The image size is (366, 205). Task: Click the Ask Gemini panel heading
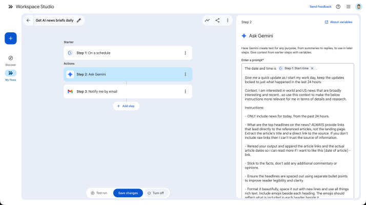pos(261,36)
